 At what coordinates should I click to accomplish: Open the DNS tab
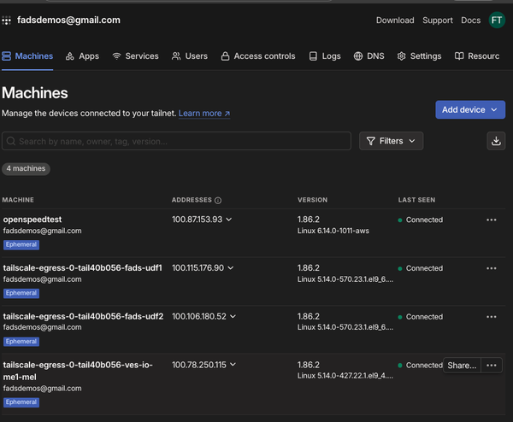[x=369, y=56]
